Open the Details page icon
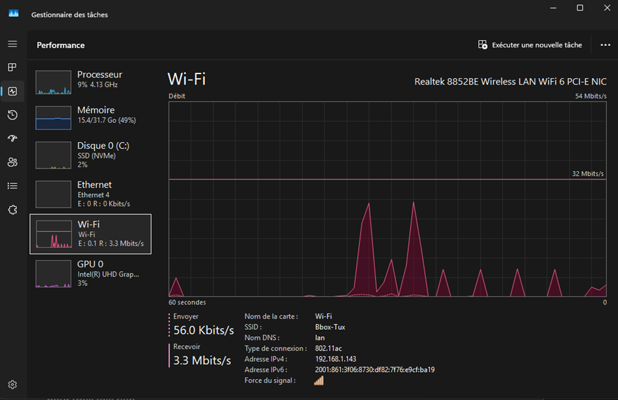618x400 pixels. pos(12,186)
